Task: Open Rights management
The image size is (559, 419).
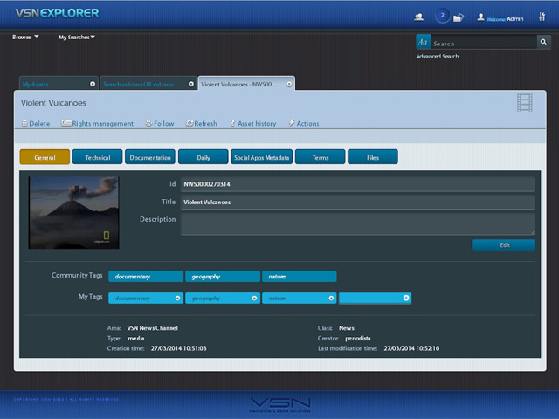Action: (97, 124)
